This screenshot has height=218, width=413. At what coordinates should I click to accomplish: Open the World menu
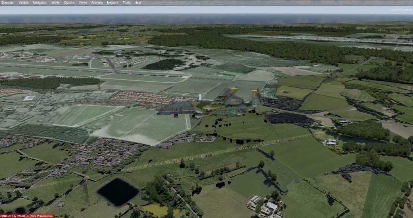[55, 2]
